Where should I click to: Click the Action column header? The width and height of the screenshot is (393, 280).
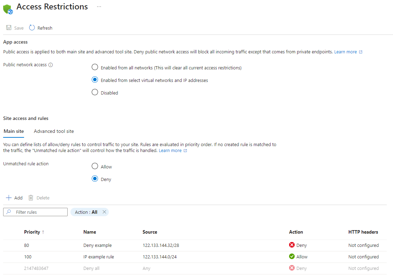[296, 232]
